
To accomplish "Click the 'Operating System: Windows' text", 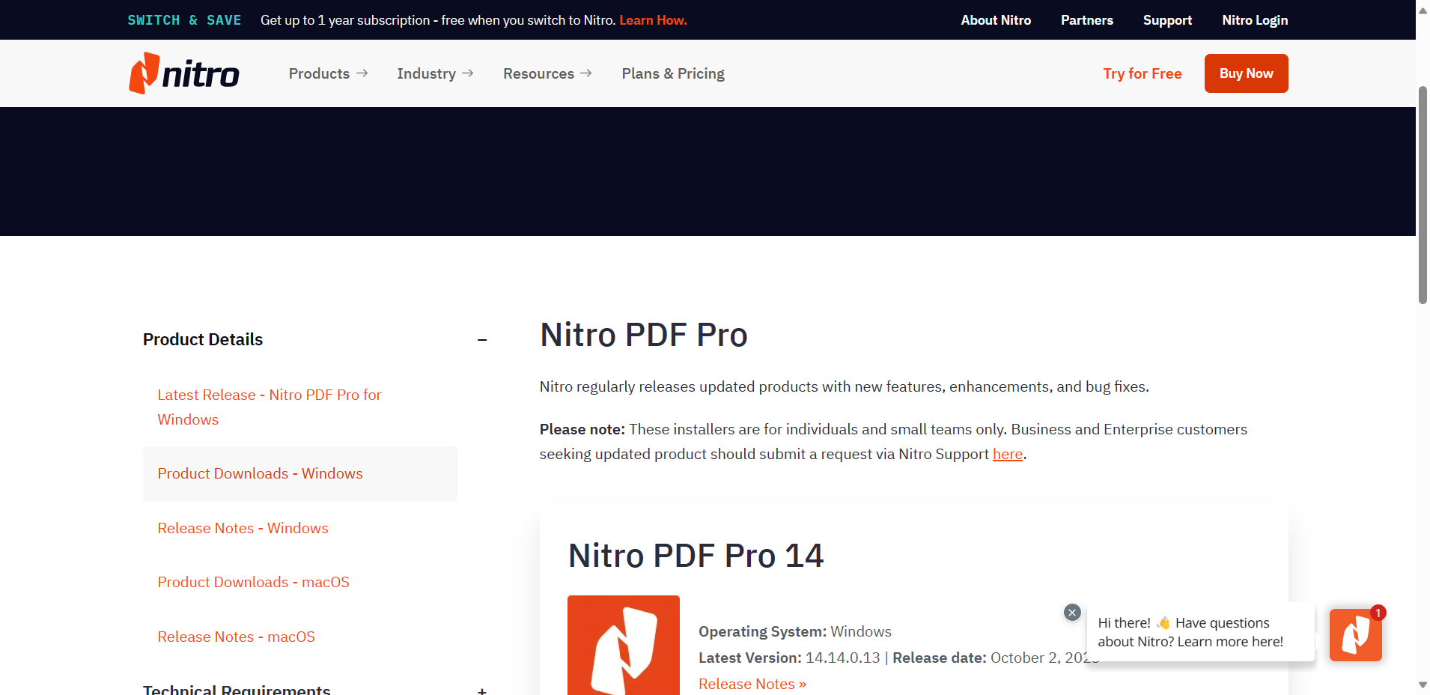I will (x=795, y=631).
